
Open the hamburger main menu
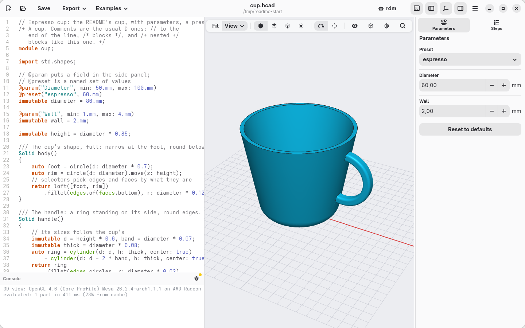tap(475, 8)
